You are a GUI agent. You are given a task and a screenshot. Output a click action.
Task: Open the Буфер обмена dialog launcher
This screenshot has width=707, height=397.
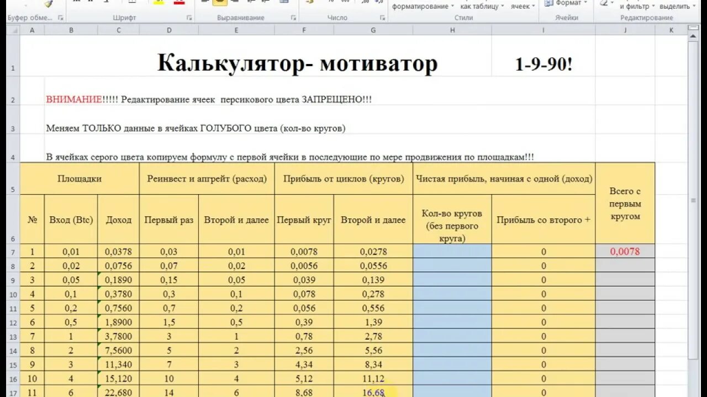pyautogui.click(x=60, y=18)
